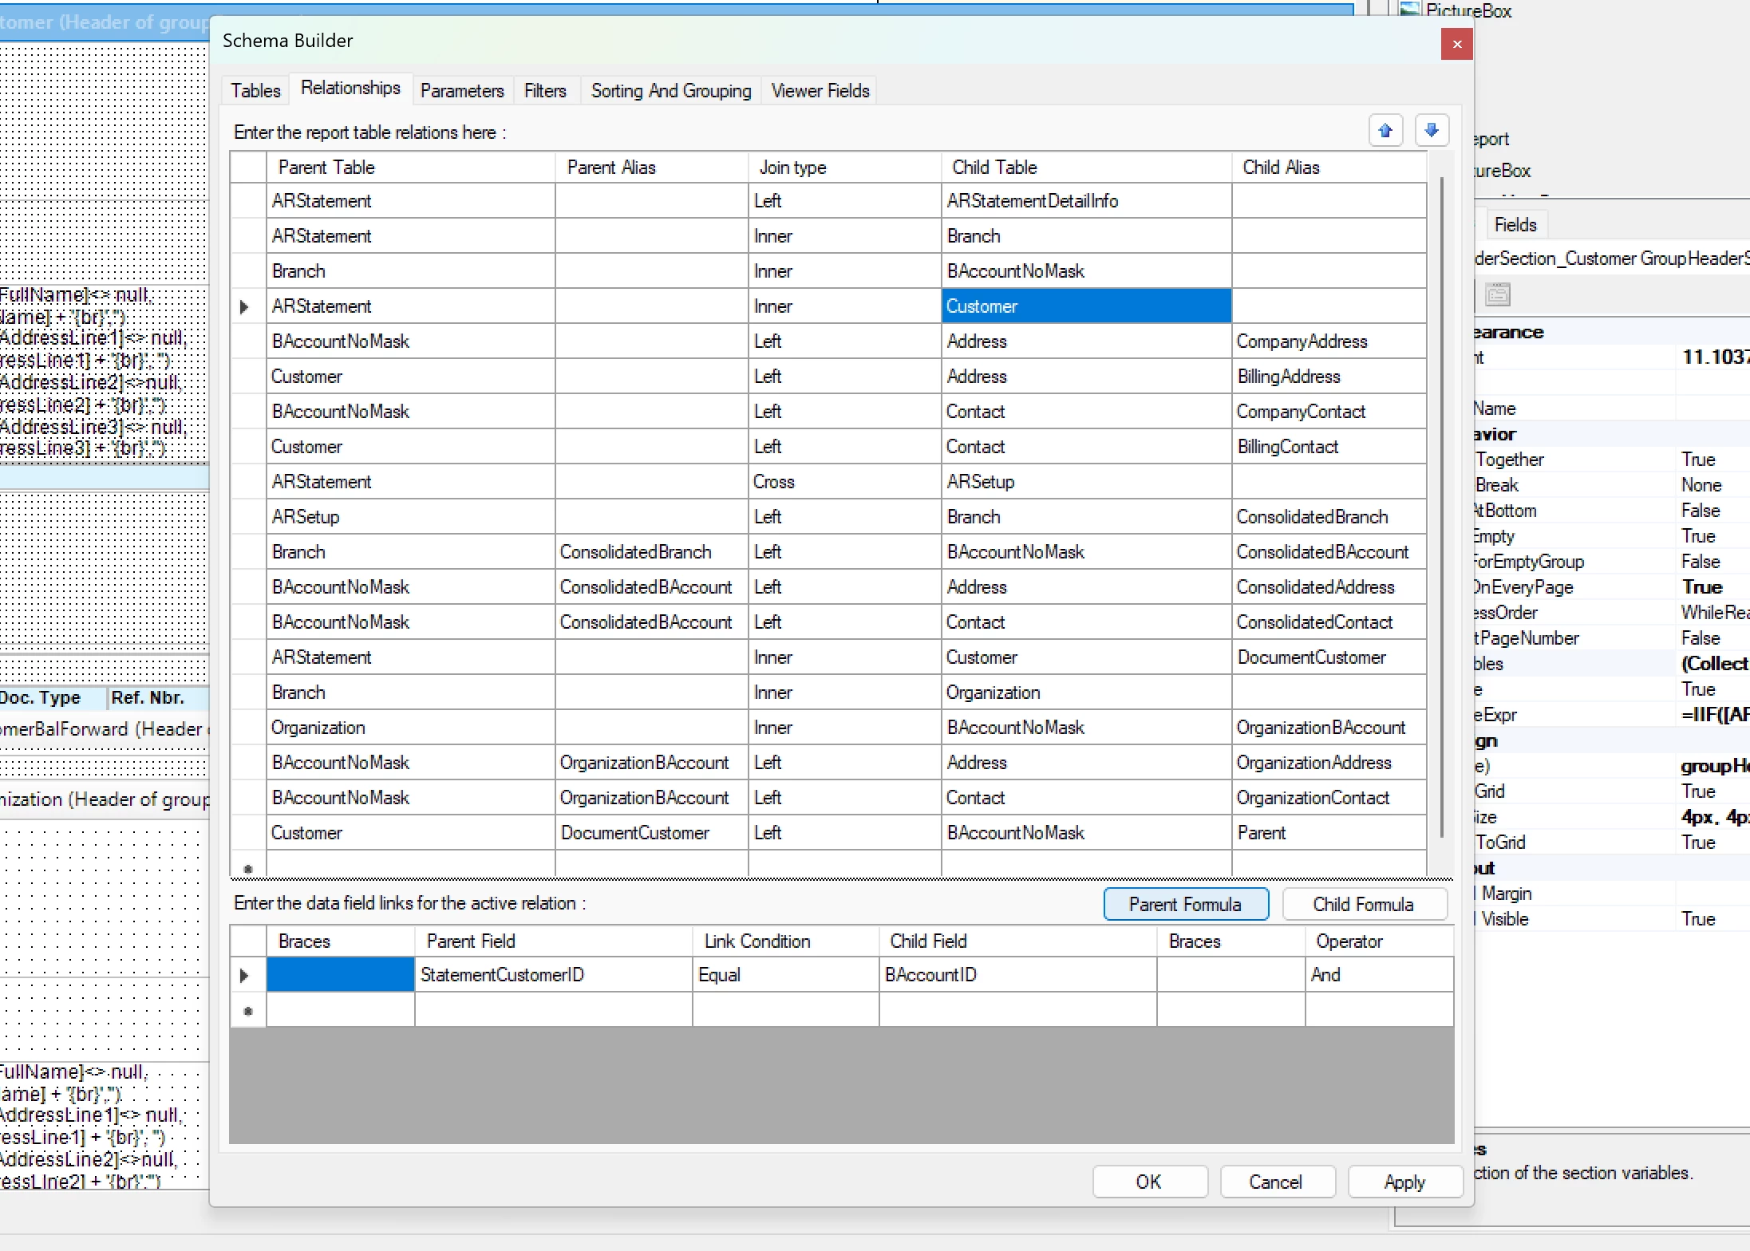
Task: Click the property pages icon in the properties panel
Action: [1498, 294]
